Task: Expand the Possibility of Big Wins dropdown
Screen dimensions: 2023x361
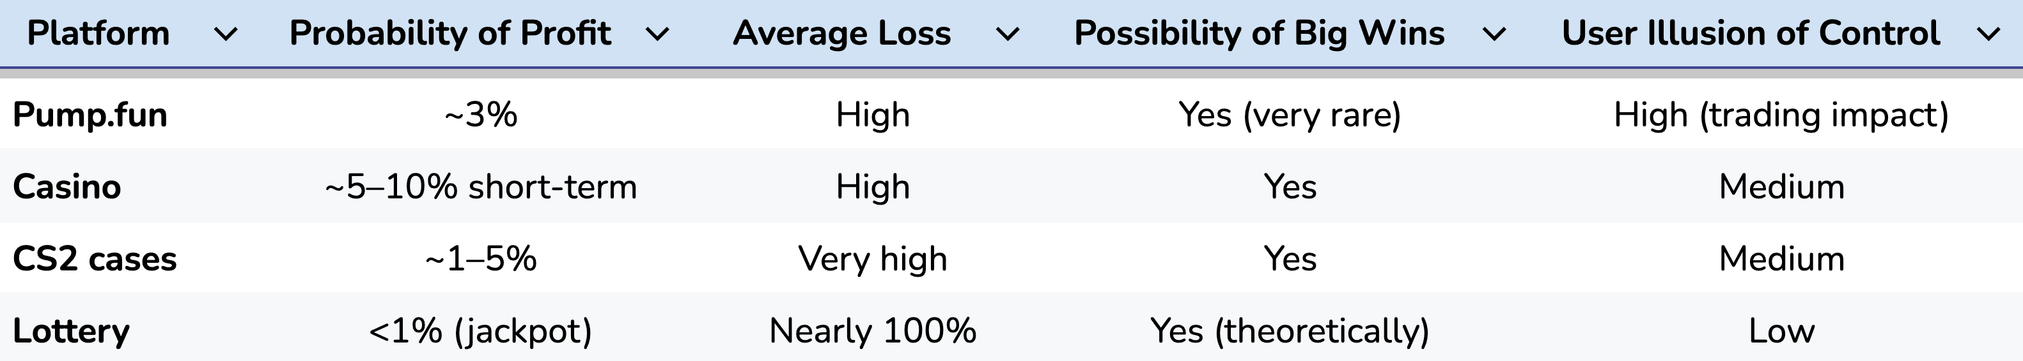Action: 1494,34
